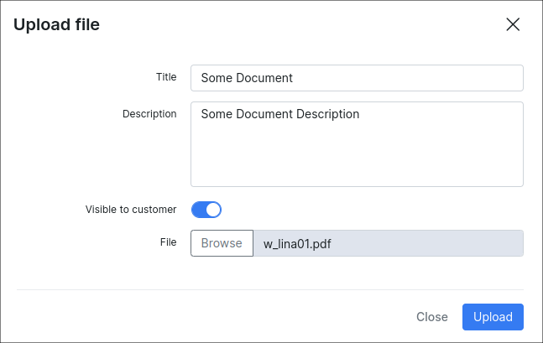Click the 'Some Document' text in Title

tap(247, 78)
